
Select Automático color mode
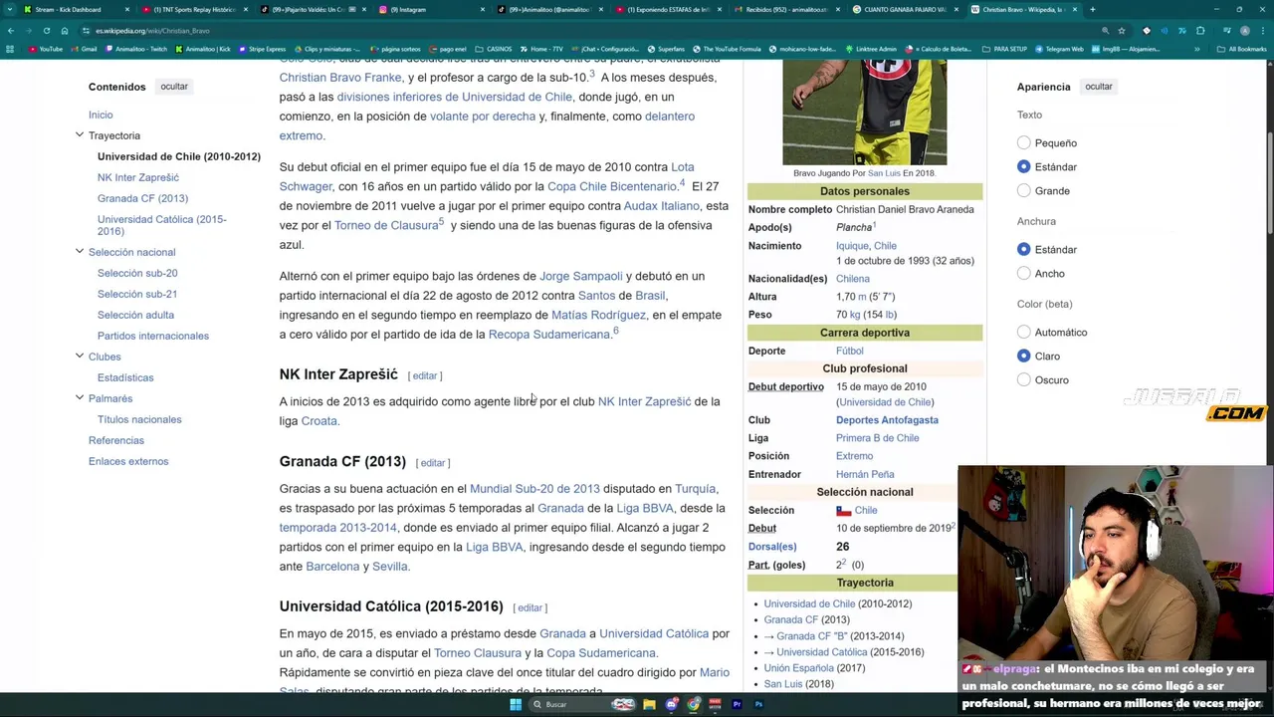(x=1023, y=333)
